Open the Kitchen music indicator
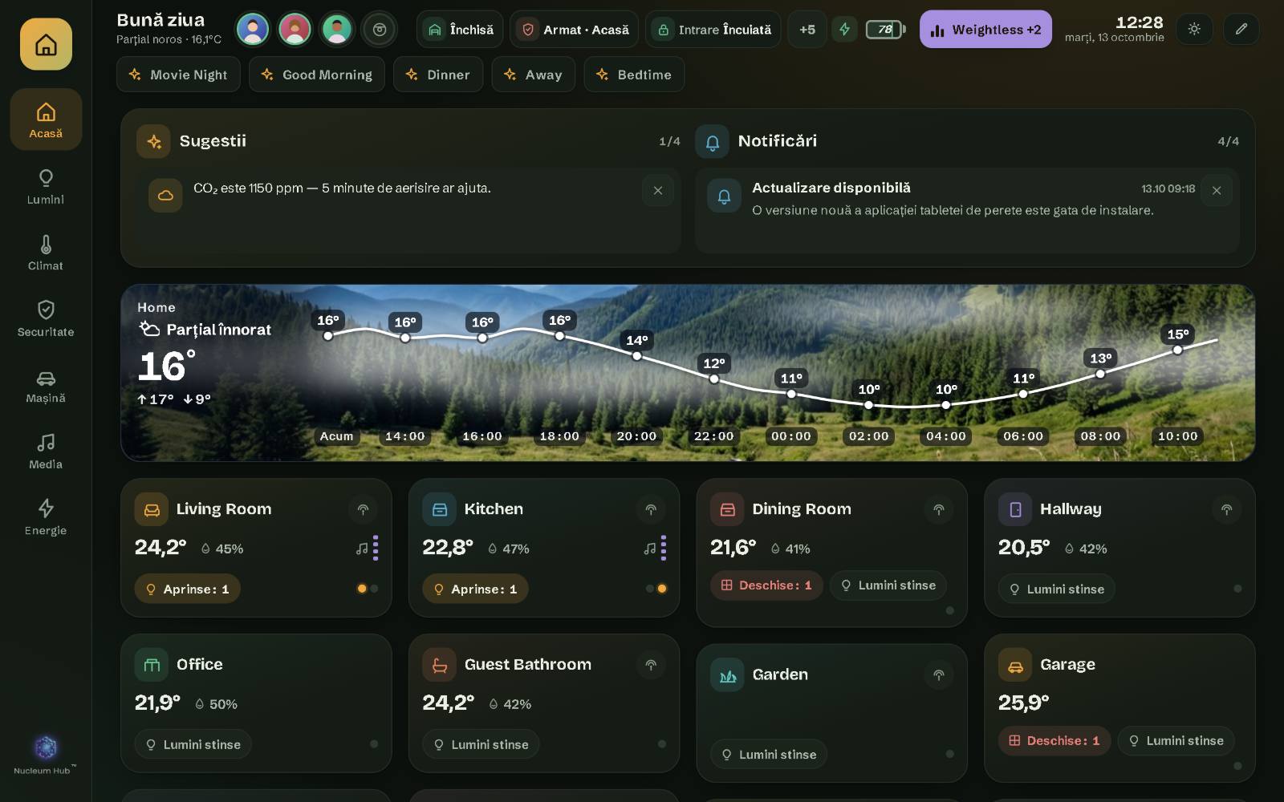Viewport: 1284px width, 802px height. tap(656, 548)
